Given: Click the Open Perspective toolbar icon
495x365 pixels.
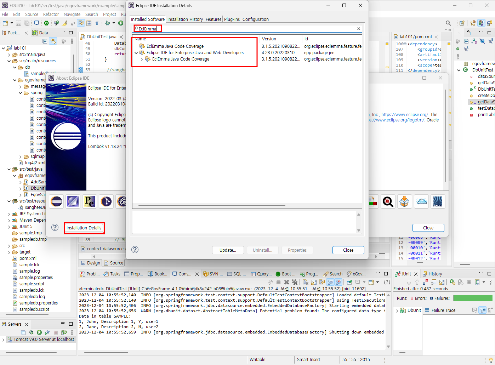Looking at the screenshot, I should point(462,23).
